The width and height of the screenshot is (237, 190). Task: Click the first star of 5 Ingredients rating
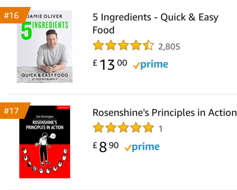click(98, 46)
